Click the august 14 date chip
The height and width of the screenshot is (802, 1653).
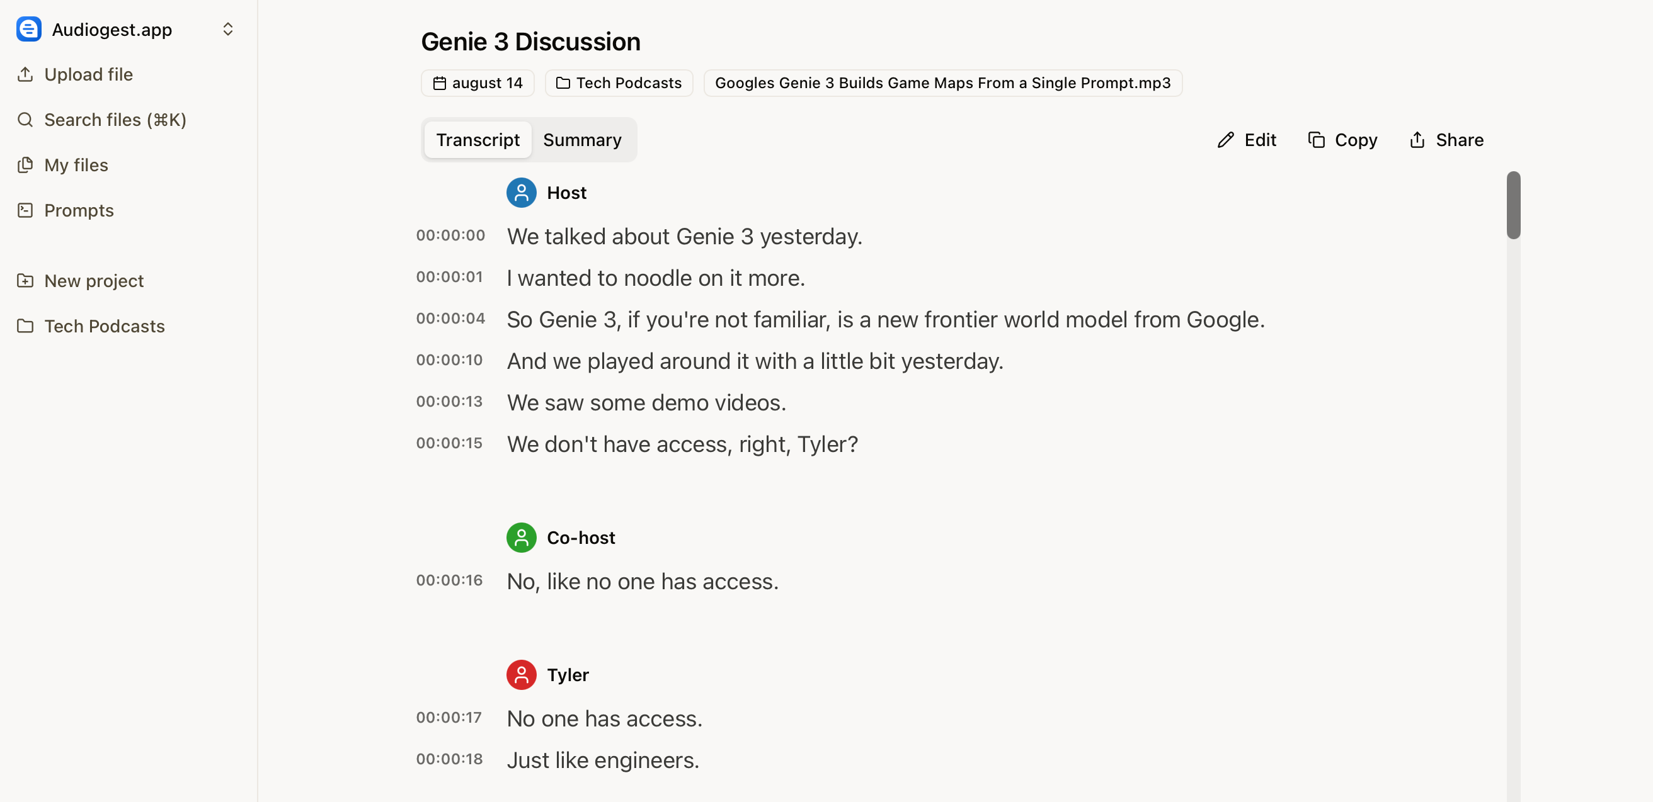[x=478, y=83]
